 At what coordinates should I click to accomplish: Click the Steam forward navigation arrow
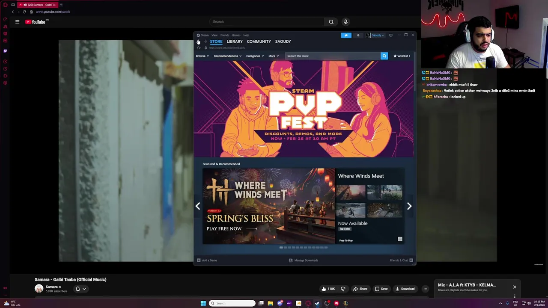tap(205, 41)
